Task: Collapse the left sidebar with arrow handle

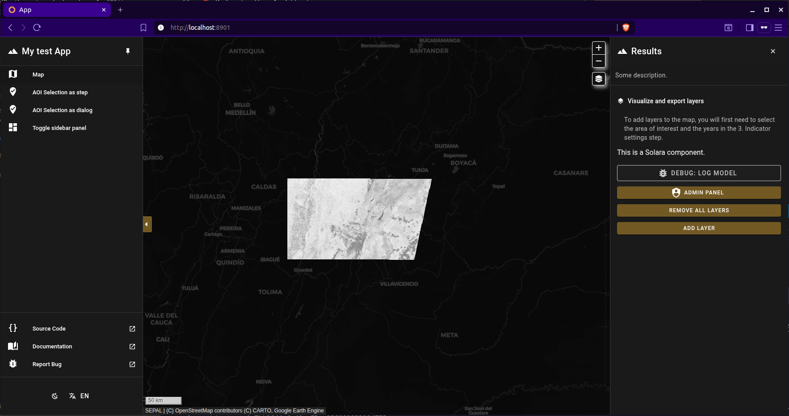Action: coord(147,224)
